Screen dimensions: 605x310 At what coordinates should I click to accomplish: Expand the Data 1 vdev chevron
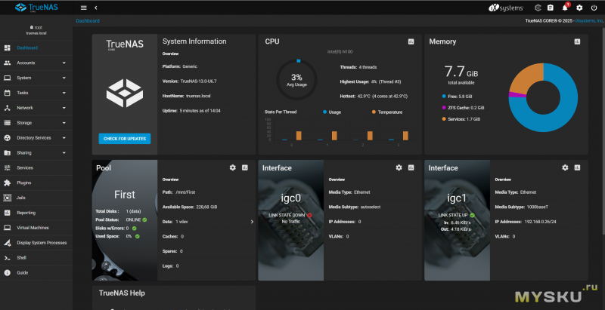click(252, 222)
